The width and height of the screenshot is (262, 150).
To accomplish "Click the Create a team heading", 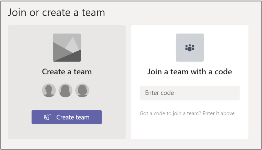I will coord(67,72).
